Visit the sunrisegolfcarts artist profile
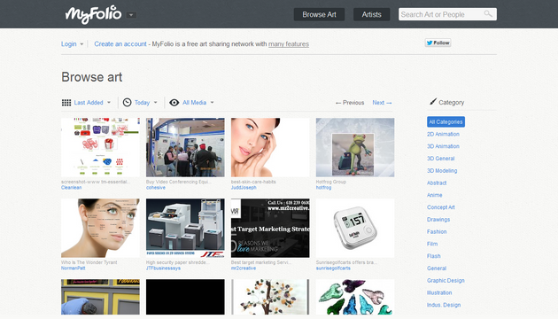558x319 pixels. [x=333, y=268]
